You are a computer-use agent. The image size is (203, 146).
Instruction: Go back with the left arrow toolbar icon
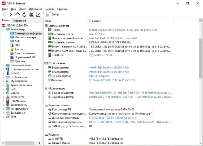pyautogui.click(x=4, y=15)
